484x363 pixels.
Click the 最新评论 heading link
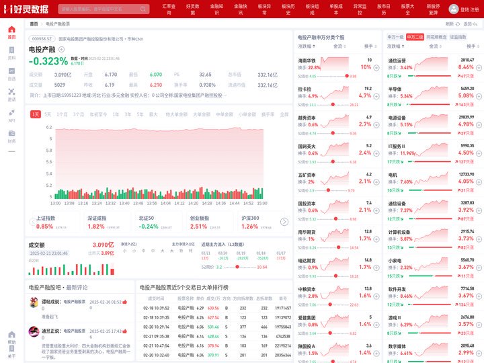tap(77, 288)
